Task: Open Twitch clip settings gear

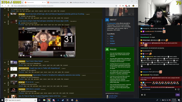Action: pos(61,56)
